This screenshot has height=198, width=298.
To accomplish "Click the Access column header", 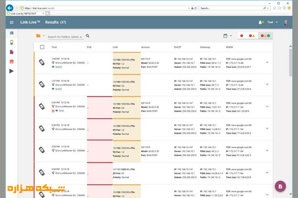I will (145, 47).
